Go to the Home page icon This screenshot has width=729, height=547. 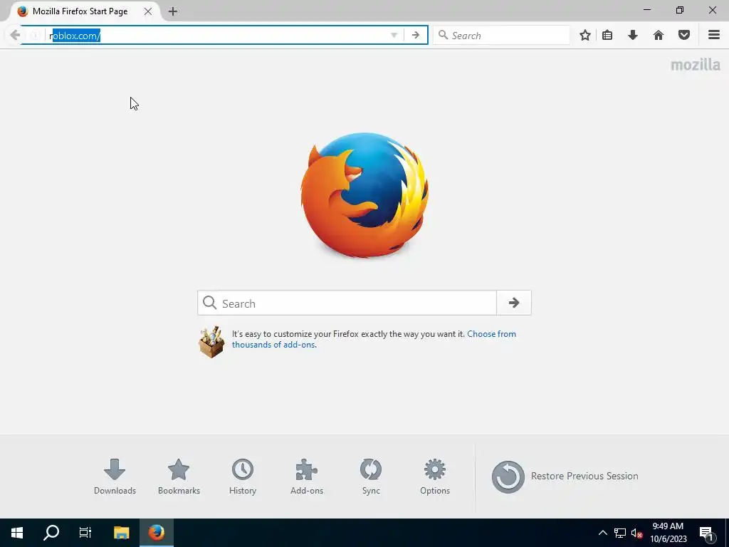click(659, 36)
